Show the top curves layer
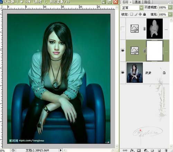Viewport: 173px width, 152px height. pos(122,28)
